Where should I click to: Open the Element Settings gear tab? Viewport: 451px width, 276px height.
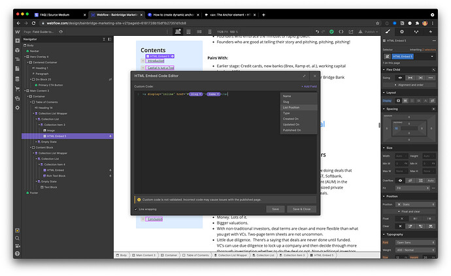[402, 31]
